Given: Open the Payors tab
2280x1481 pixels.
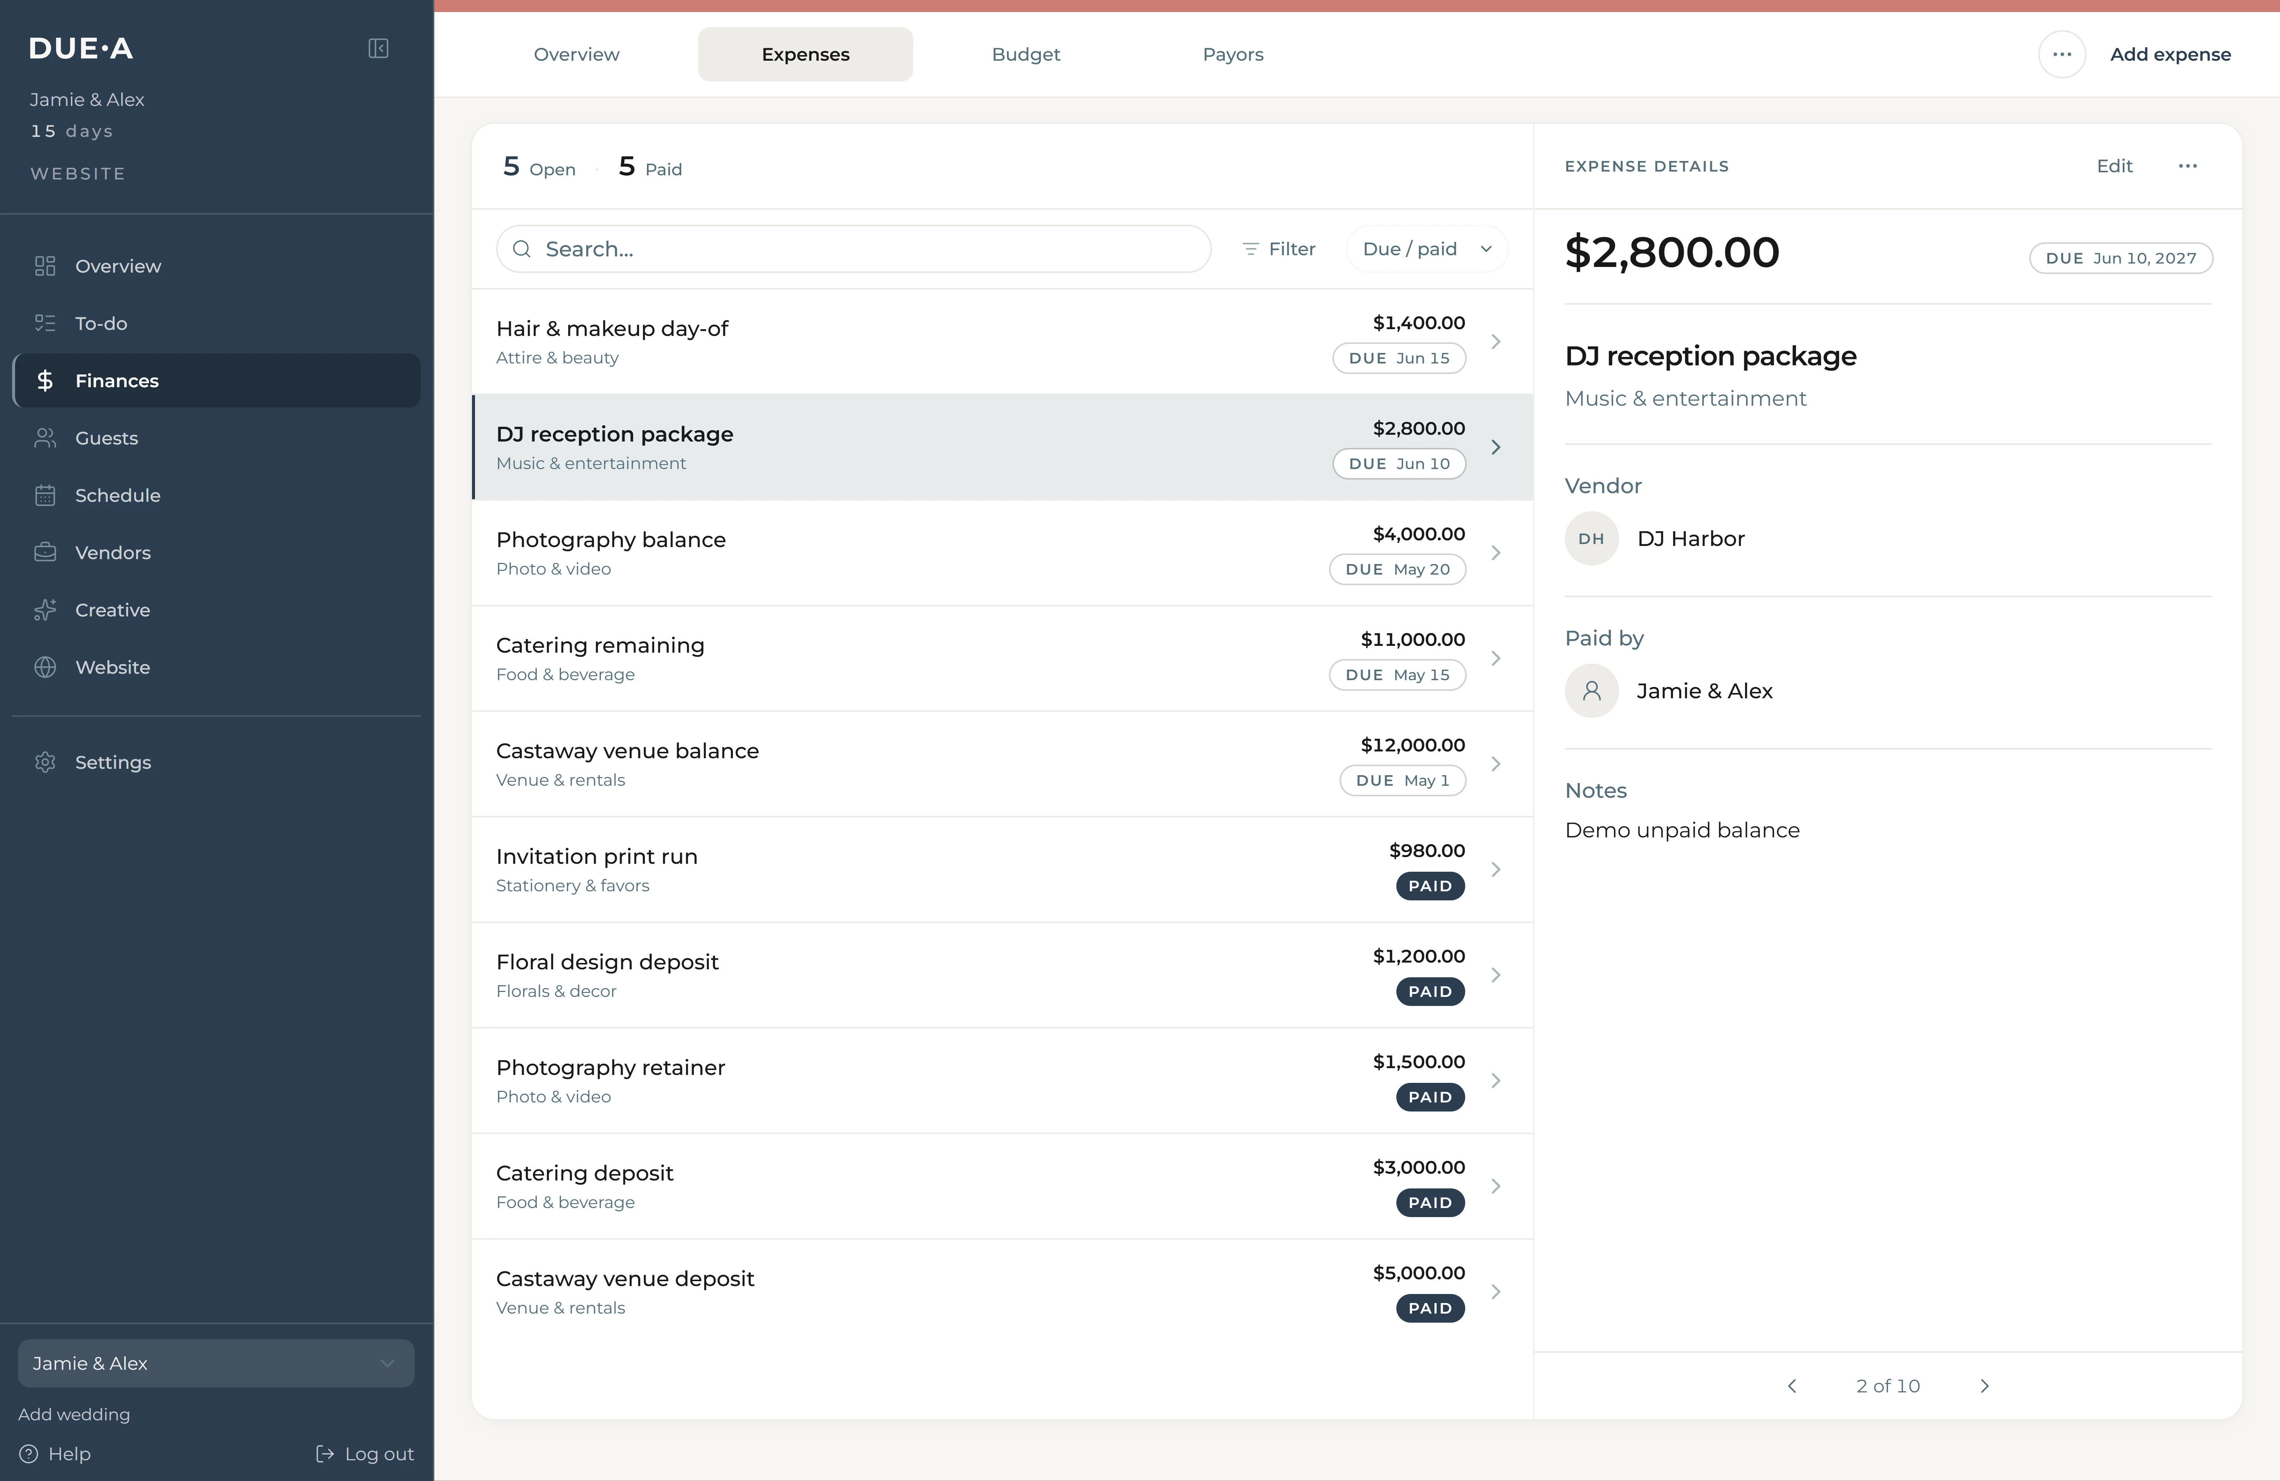Looking at the screenshot, I should tap(1233, 55).
